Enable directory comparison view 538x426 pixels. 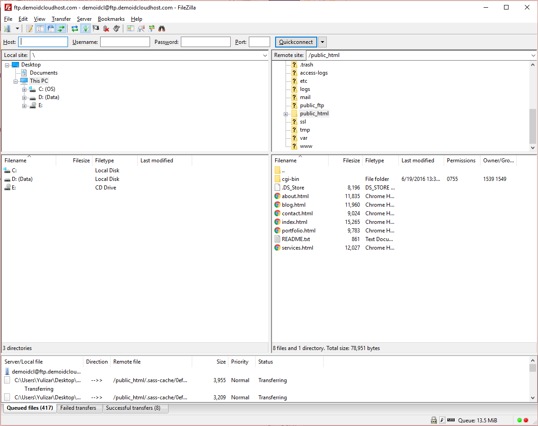tap(131, 28)
